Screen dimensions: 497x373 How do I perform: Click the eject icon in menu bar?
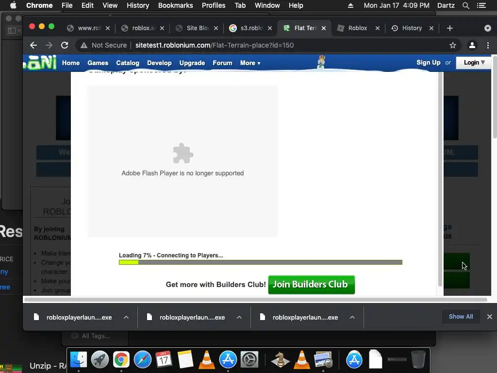[350, 5]
